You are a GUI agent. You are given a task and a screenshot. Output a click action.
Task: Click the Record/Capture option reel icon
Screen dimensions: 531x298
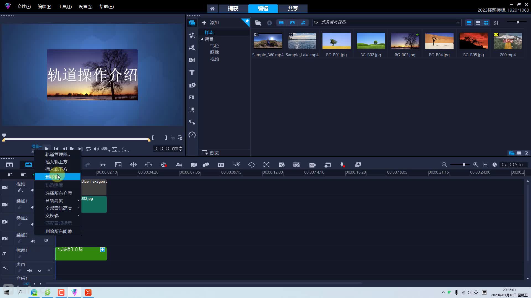pyautogui.click(x=164, y=165)
